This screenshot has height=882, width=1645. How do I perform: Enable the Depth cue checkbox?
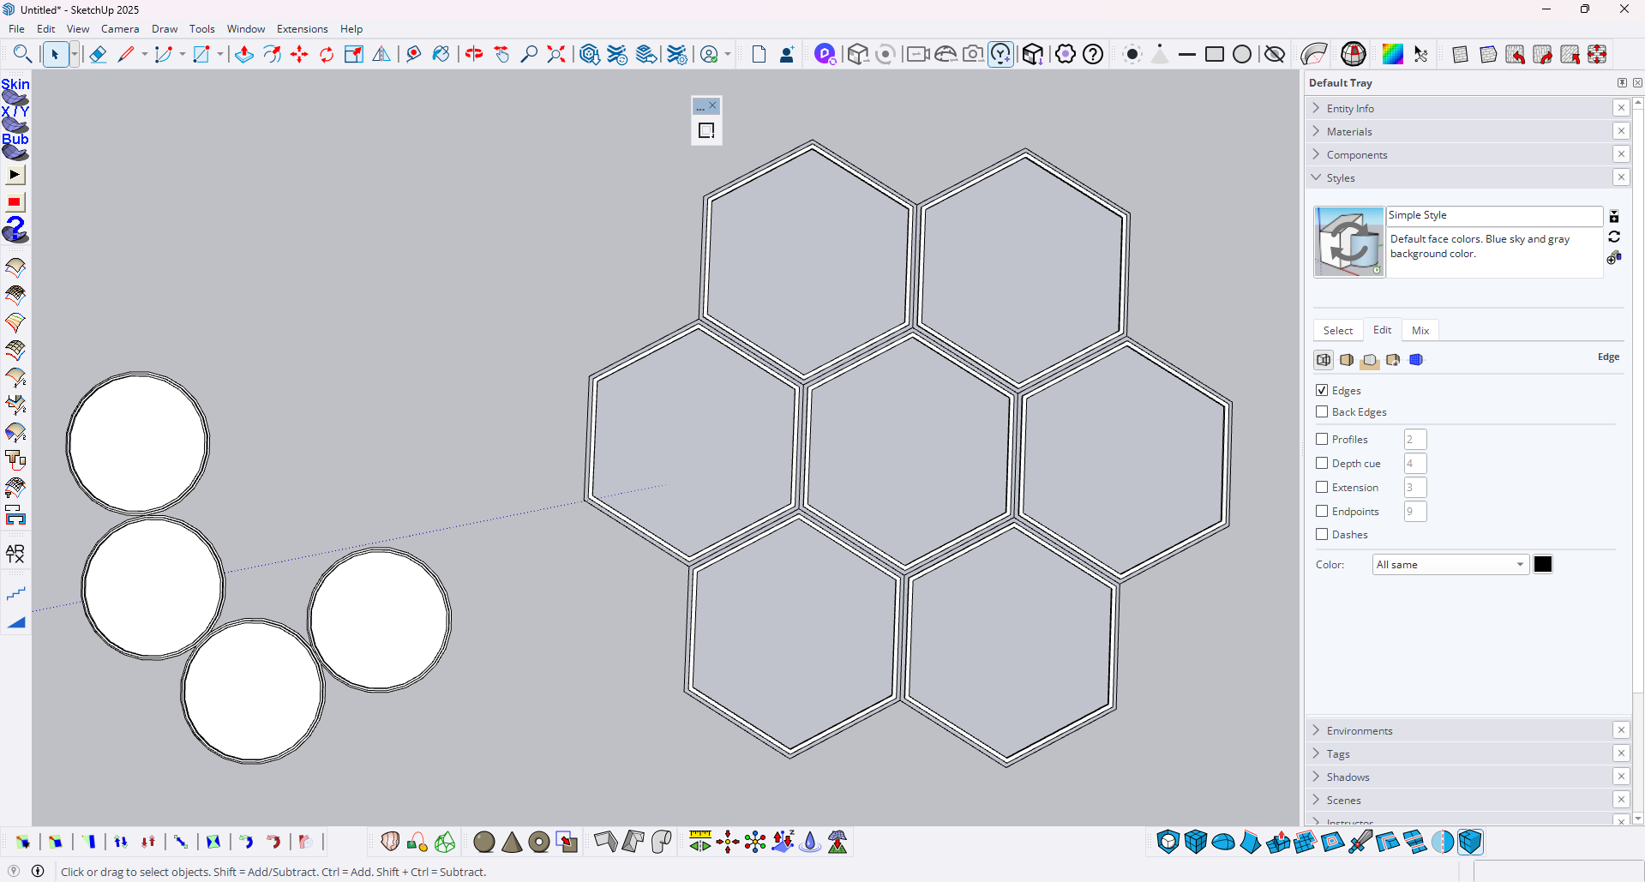pyautogui.click(x=1322, y=463)
